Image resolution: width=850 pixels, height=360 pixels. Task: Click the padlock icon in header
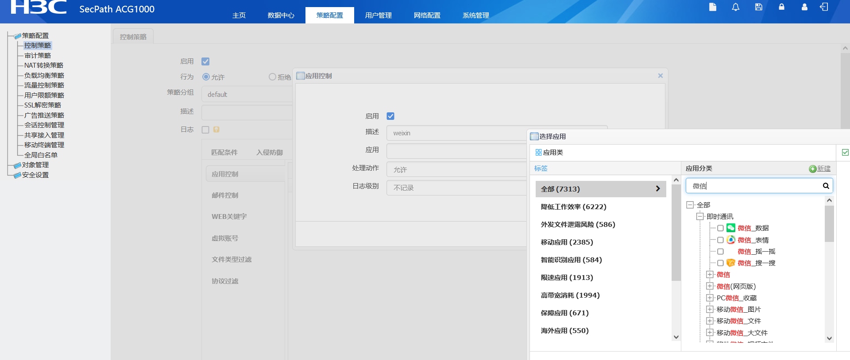tap(781, 7)
